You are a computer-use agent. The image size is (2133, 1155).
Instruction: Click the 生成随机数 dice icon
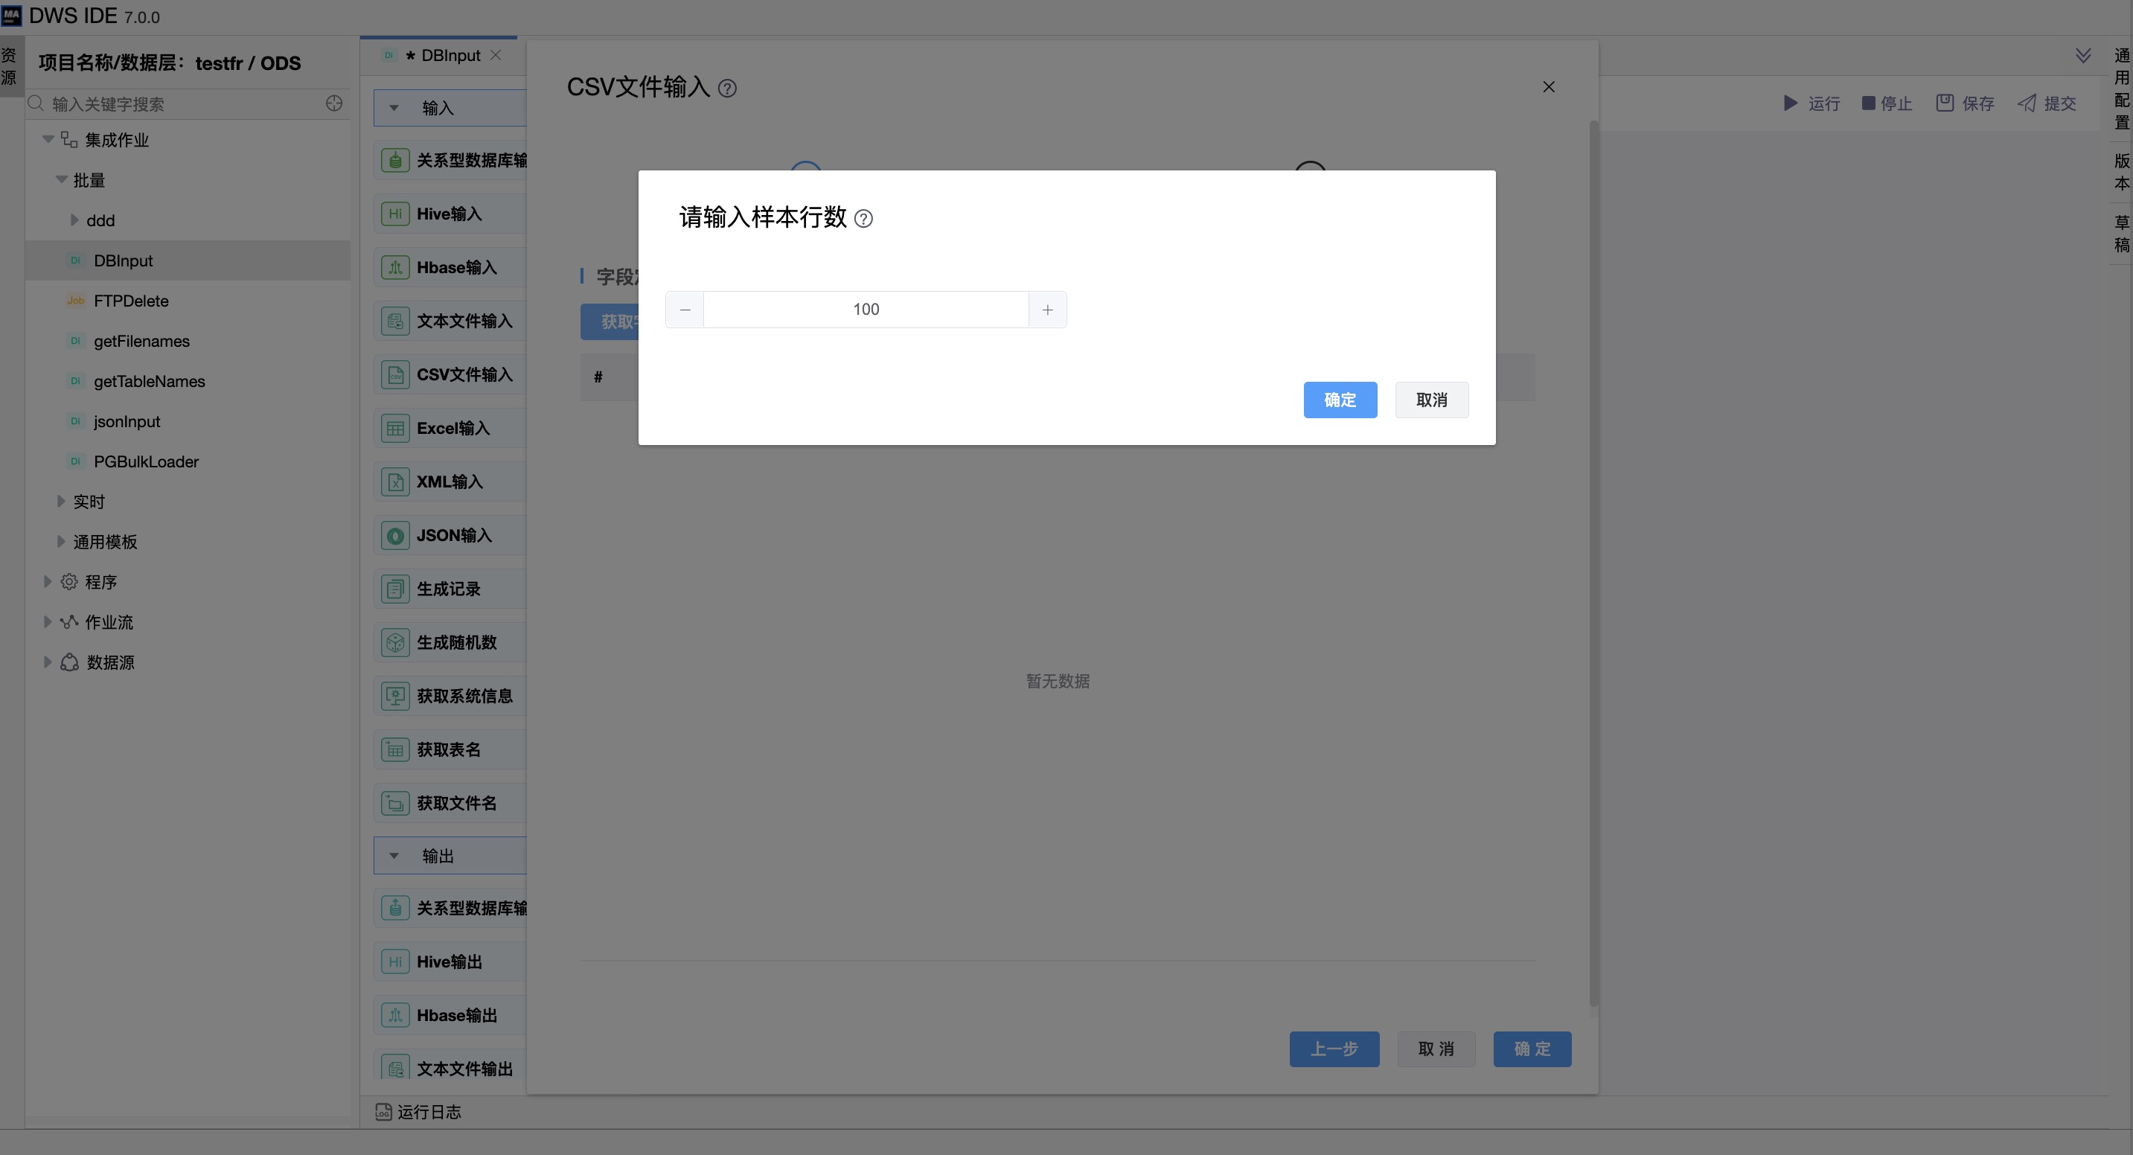click(395, 642)
